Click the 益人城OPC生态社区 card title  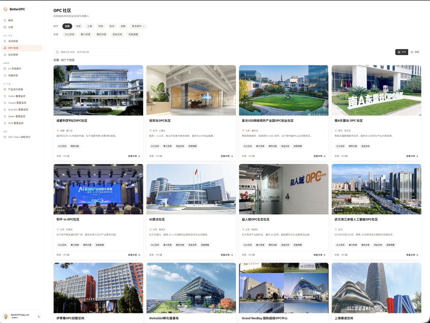tap(256, 220)
